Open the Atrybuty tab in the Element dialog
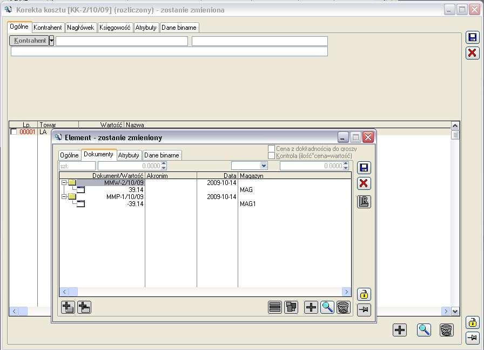Viewport: 484px width, 350px height. coord(129,155)
